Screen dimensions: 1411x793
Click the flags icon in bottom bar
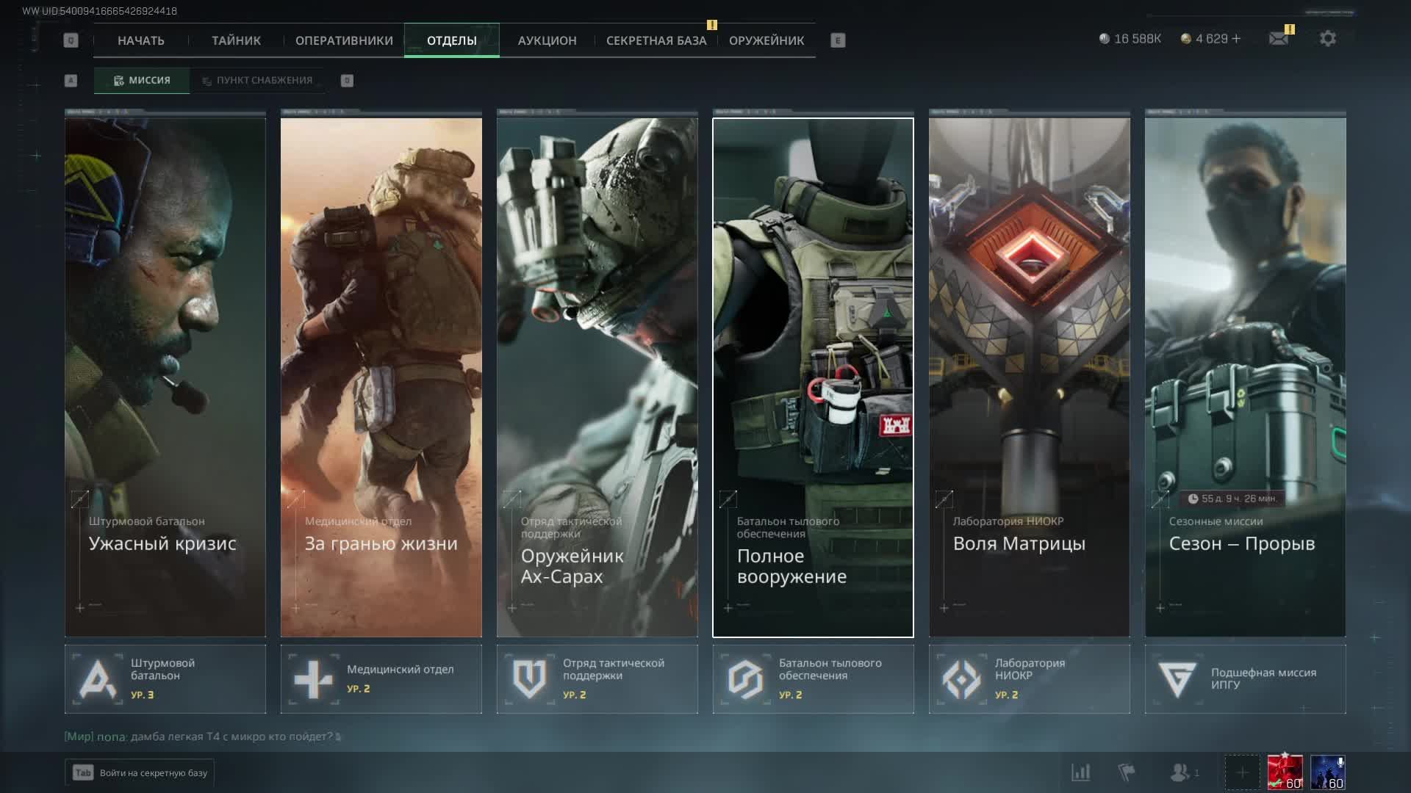1127,772
